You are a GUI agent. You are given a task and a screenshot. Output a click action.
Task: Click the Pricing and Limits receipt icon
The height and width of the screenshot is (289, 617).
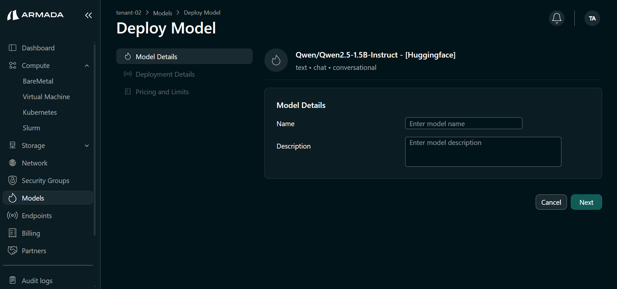click(128, 92)
